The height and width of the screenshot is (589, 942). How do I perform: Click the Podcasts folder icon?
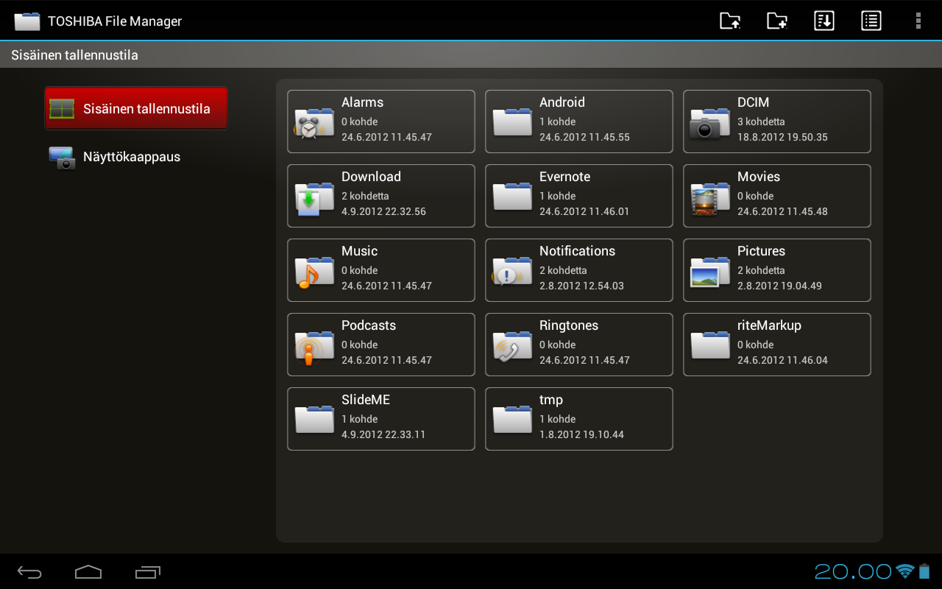pyautogui.click(x=314, y=348)
